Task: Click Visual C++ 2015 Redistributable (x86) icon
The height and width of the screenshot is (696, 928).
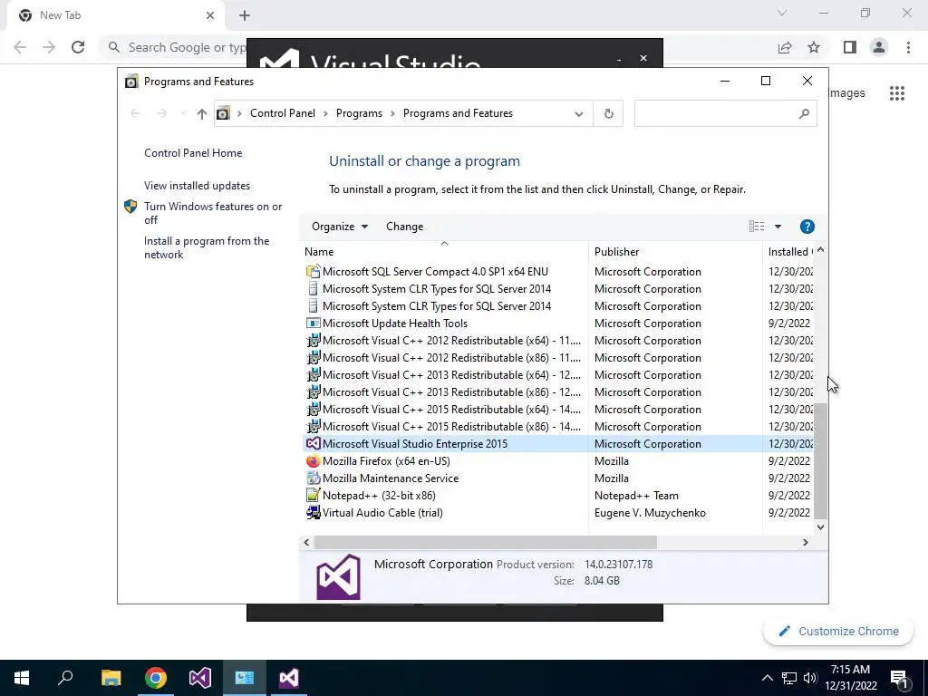Action: (x=313, y=426)
